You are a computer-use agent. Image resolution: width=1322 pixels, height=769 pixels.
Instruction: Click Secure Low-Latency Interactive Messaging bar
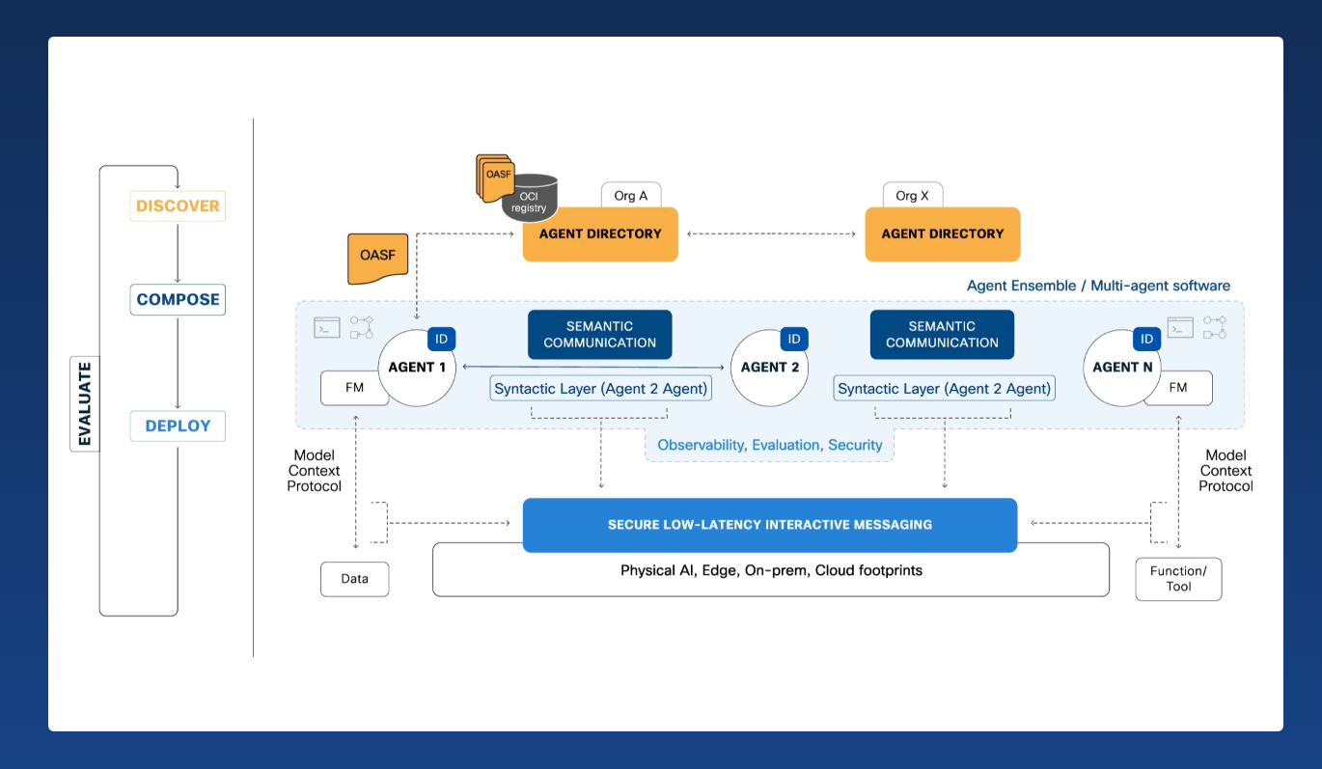point(769,525)
